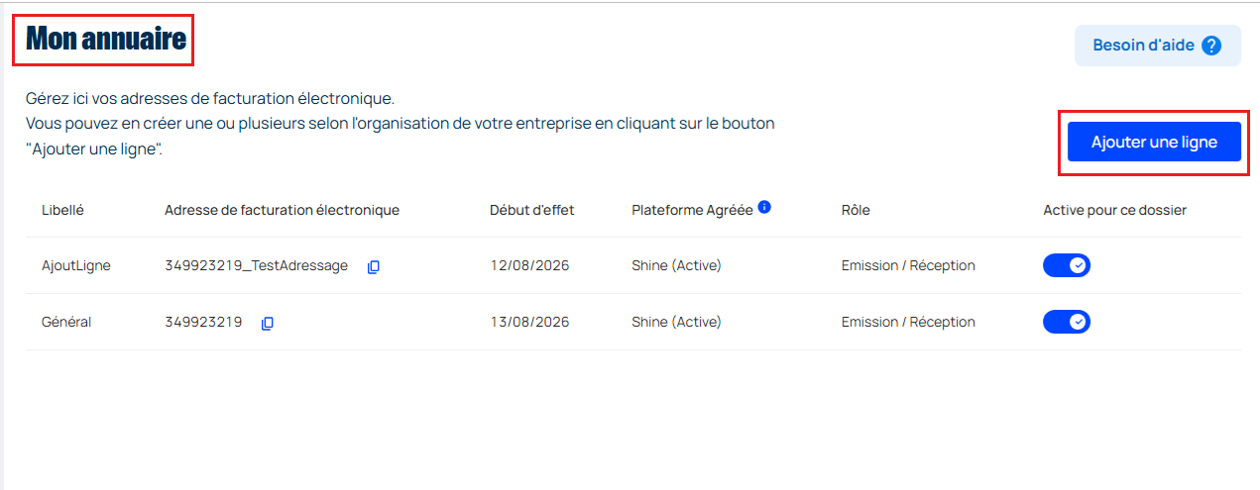1260x490 pixels.
Task: Click Shine (Active) in the AjoutLigne row
Action: click(676, 265)
